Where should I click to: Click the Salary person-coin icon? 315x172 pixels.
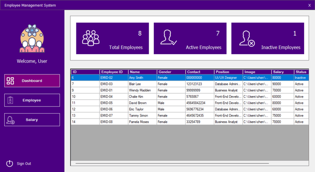tap(10, 120)
